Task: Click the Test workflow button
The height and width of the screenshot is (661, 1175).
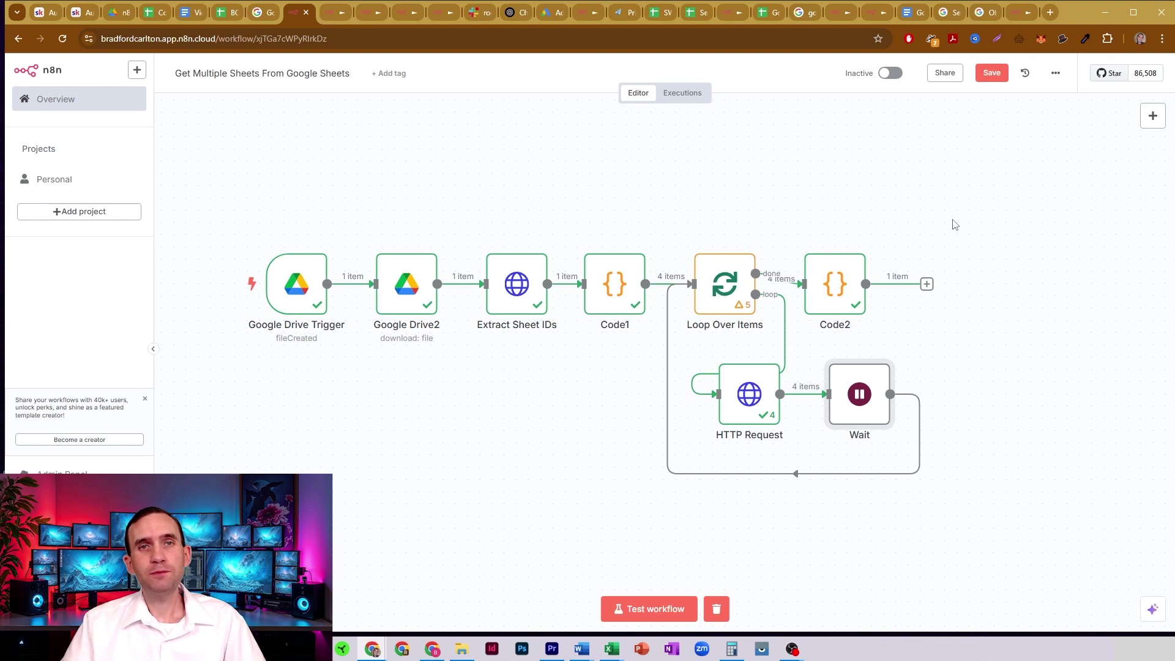Action: tap(649, 609)
